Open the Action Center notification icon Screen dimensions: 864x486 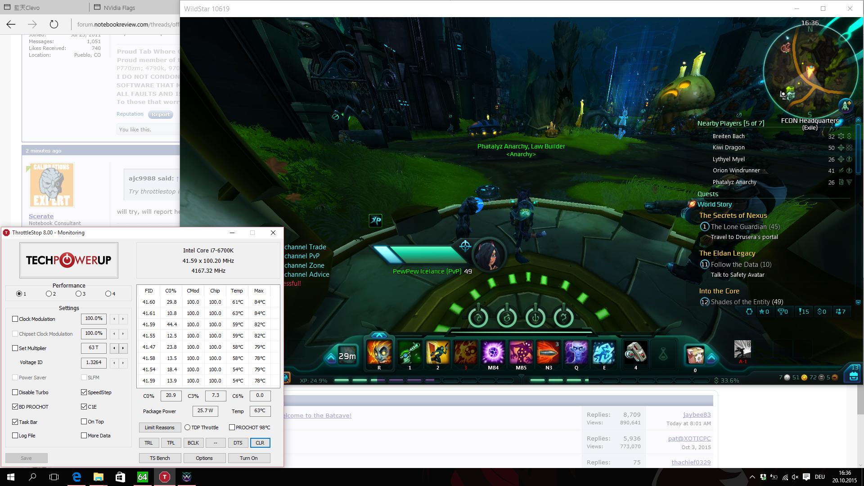click(806, 477)
